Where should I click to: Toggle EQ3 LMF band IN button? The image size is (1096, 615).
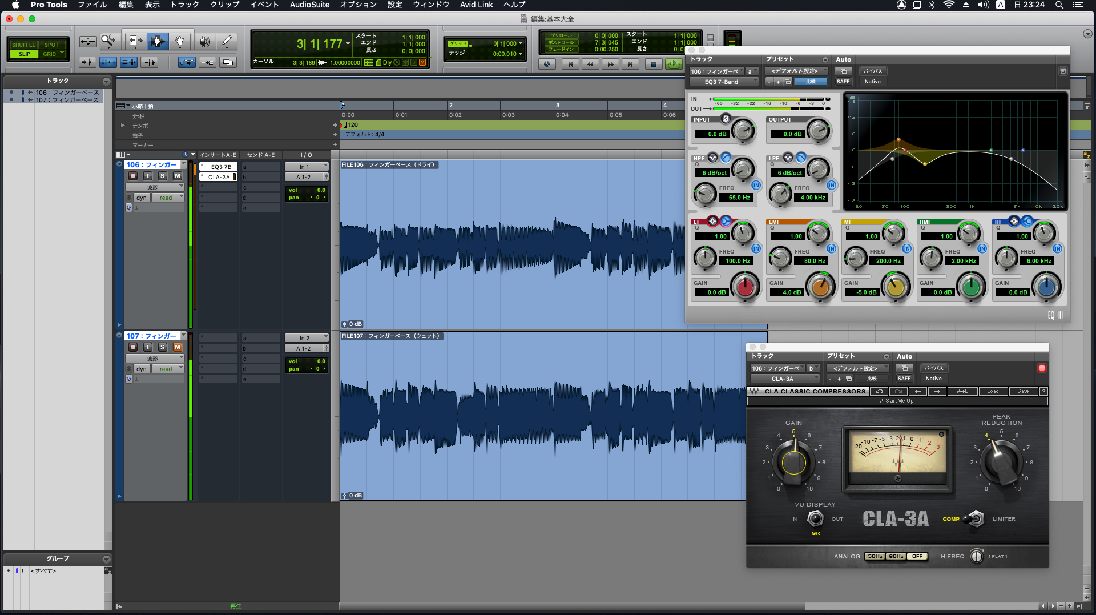pos(832,248)
